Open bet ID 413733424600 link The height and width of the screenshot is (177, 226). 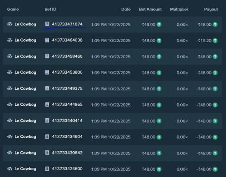[67, 169]
